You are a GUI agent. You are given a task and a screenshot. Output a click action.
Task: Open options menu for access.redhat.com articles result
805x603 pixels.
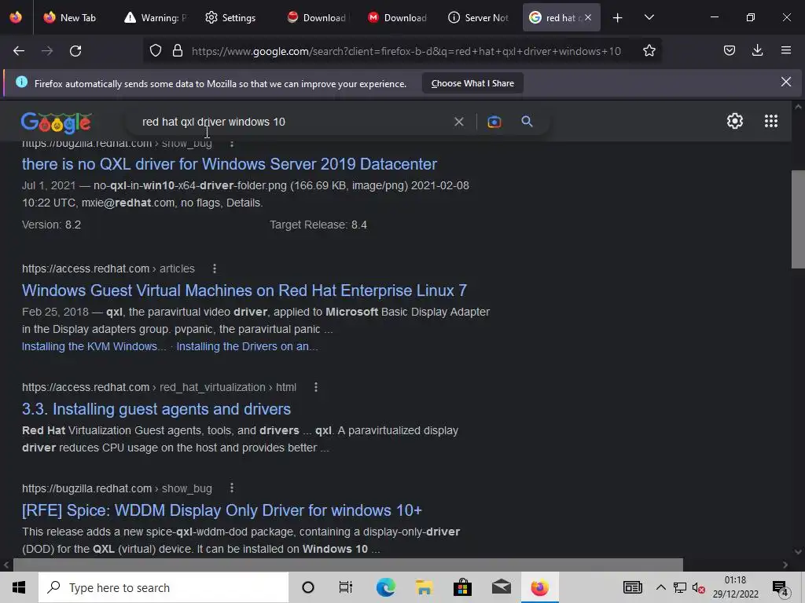point(215,269)
